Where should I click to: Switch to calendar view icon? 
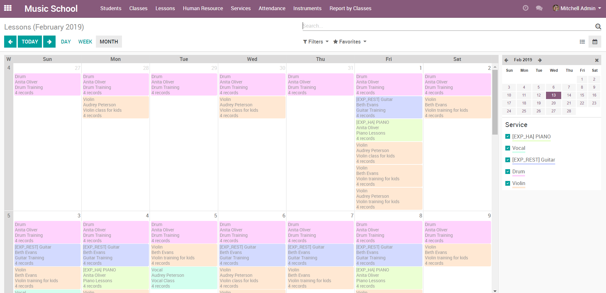595,42
